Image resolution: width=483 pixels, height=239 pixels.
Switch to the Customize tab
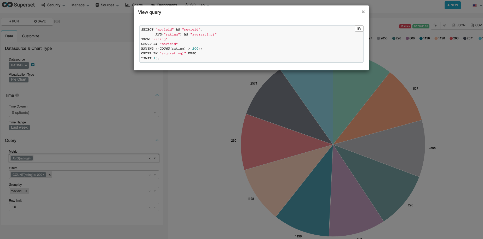pos(31,36)
